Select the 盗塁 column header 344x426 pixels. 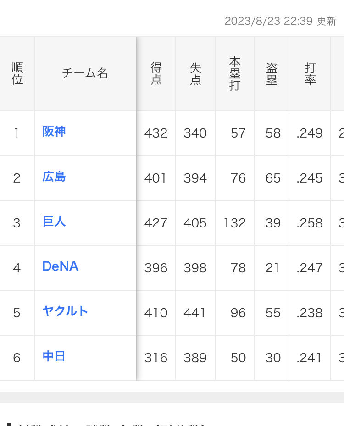(272, 73)
